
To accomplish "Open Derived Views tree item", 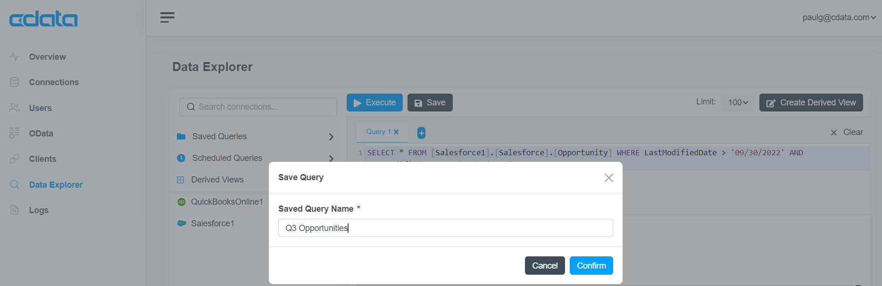I will 217,180.
